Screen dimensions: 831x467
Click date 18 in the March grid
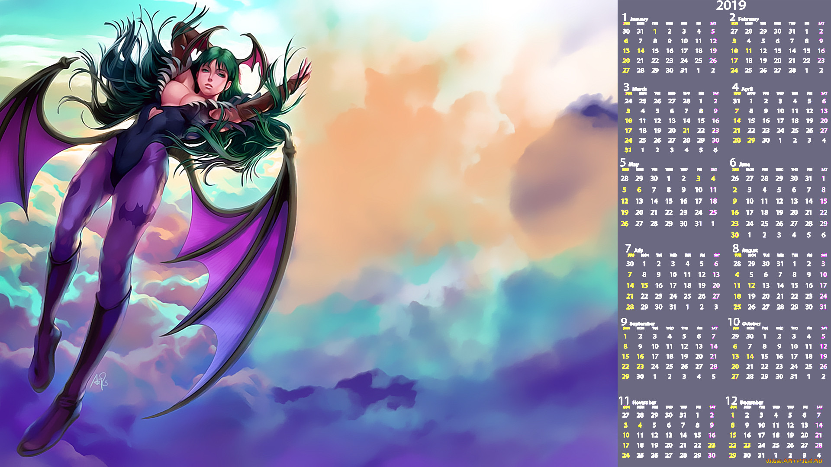[643, 131]
